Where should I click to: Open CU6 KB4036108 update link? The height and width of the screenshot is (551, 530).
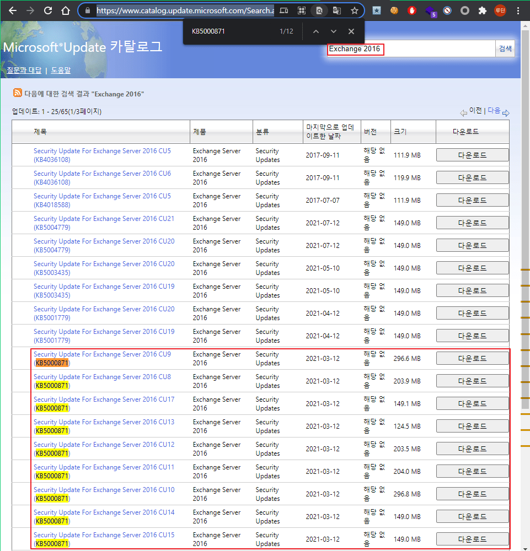point(102,178)
